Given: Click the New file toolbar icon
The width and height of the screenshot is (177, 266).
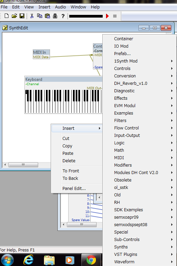Looking at the screenshot, I should point(6,16).
